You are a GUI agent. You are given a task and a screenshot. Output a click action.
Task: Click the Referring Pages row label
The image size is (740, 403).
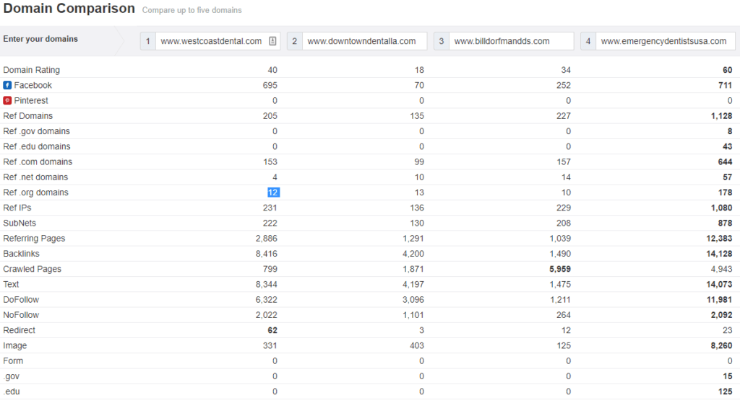(34, 238)
